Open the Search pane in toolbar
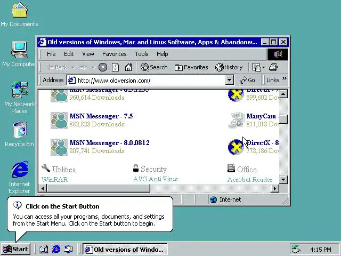Screen dimensions: 341x256 click(154, 67)
